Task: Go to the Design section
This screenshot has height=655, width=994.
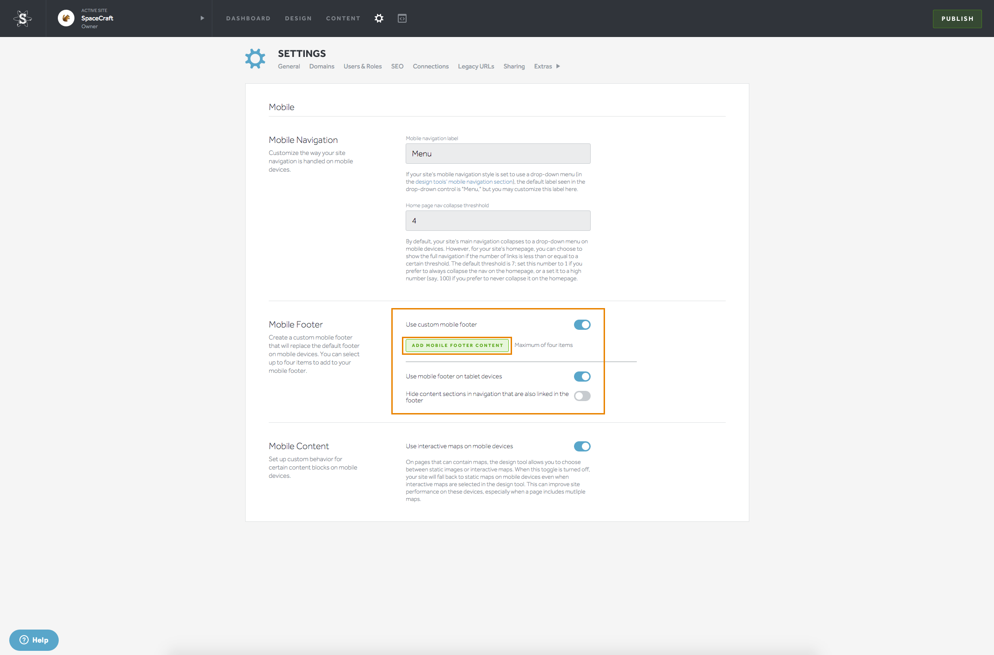Action: 298,19
